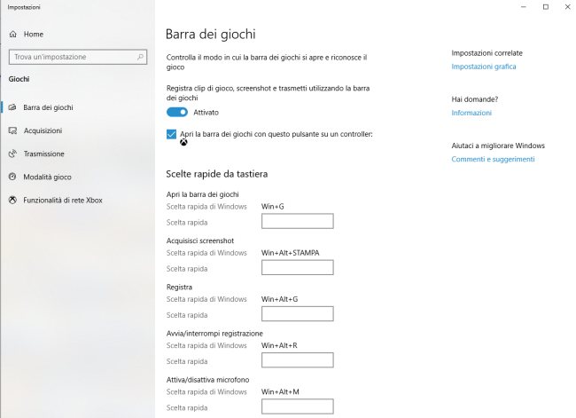
Task: Click the Xbox controller button icon
Action: tap(183, 141)
